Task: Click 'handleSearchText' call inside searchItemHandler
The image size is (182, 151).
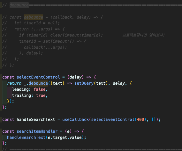Action: (x=26, y=138)
